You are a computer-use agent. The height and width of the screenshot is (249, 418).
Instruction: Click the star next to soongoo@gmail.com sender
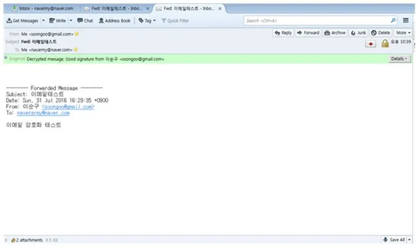(x=77, y=34)
